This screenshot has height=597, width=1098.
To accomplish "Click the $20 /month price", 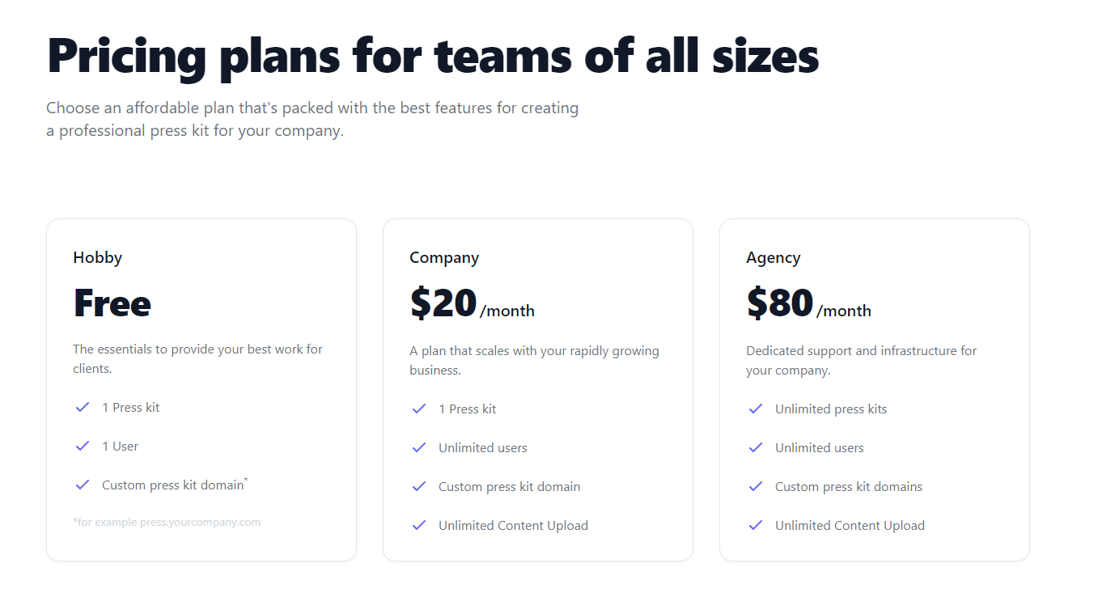I will click(x=472, y=304).
